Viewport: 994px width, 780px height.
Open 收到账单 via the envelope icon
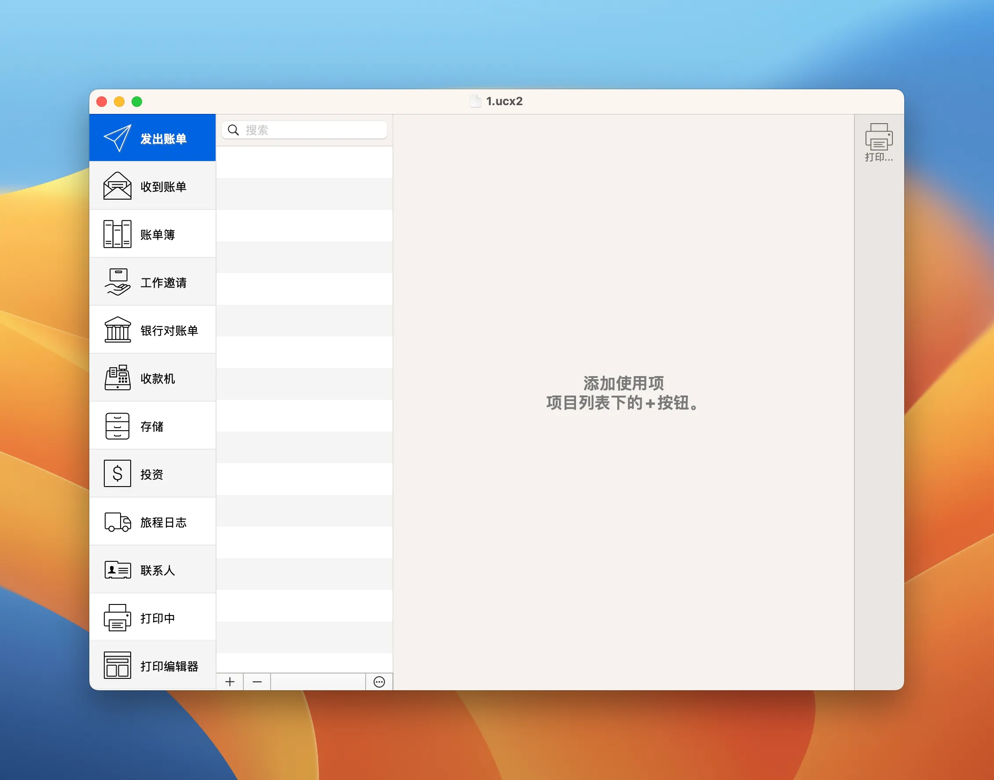coord(117,185)
